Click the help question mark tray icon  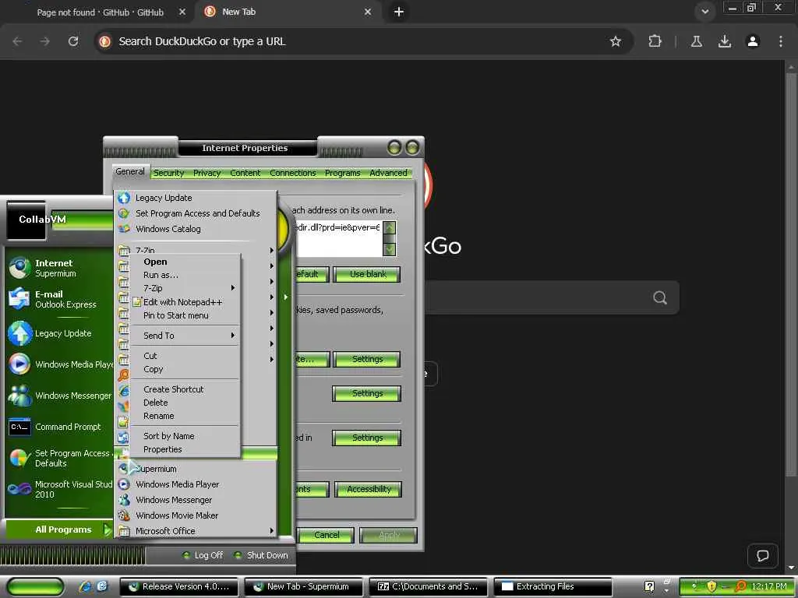649,586
